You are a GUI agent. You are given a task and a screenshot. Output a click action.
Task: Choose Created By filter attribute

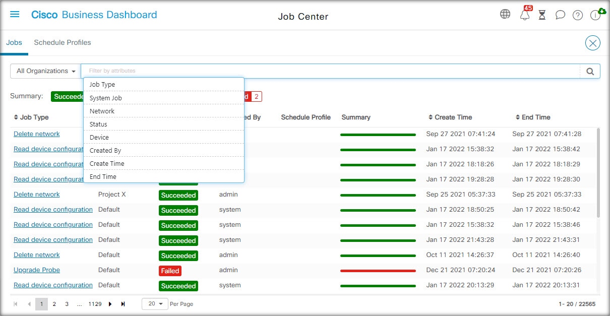(x=164, y=150)
